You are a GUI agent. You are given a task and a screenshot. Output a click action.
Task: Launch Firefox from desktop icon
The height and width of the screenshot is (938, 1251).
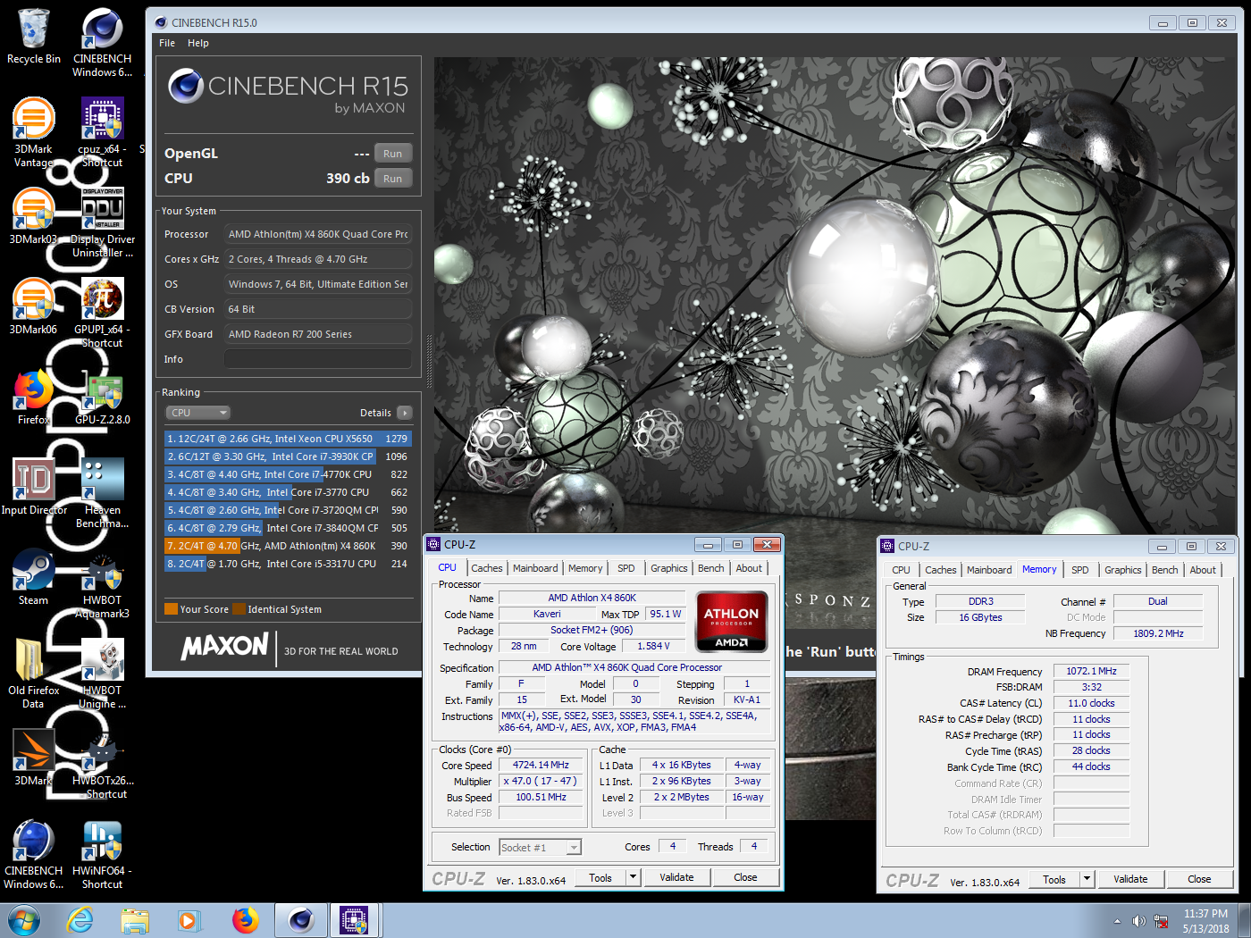tap(33, 397)
